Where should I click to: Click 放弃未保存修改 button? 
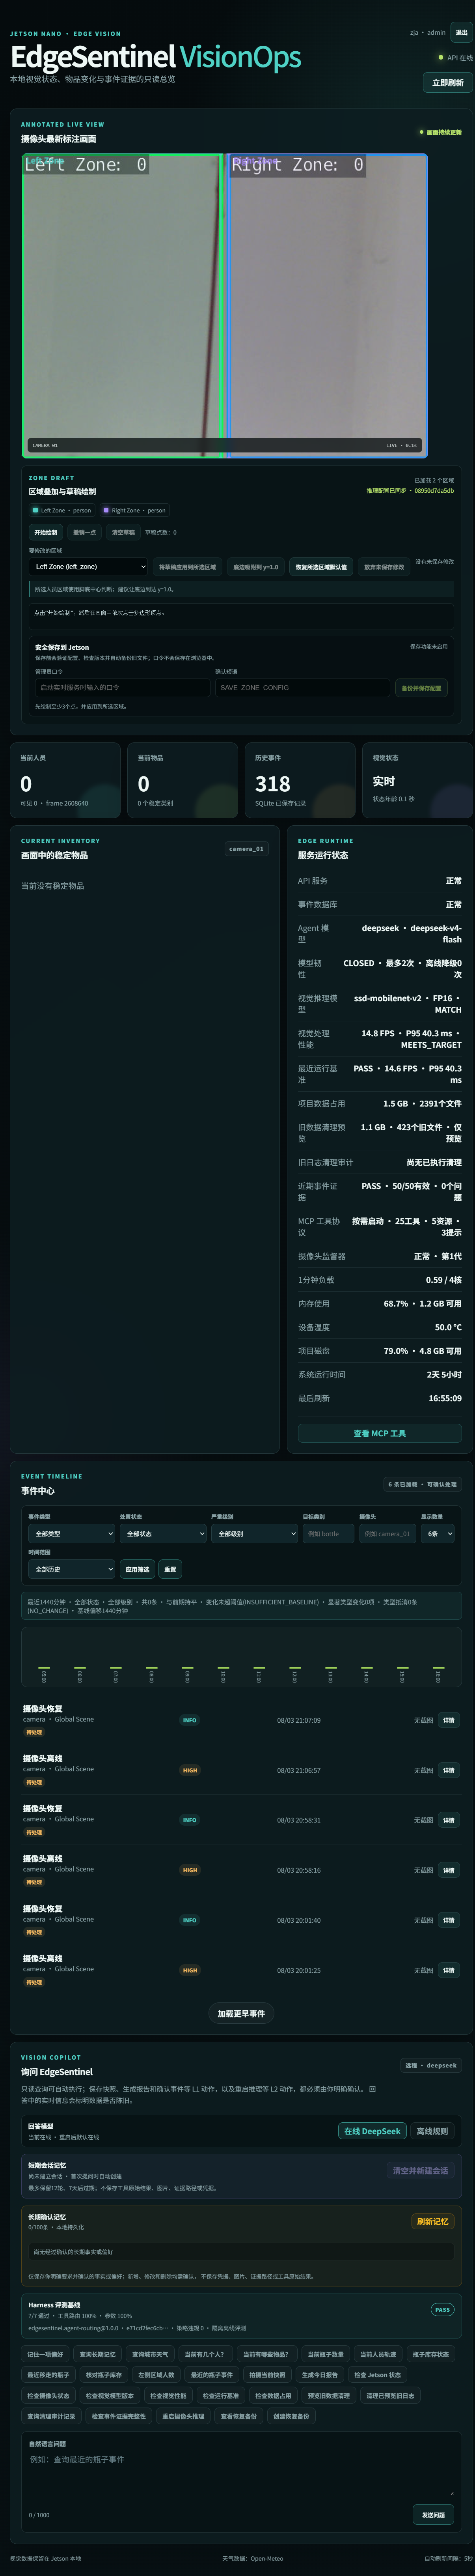384,567
